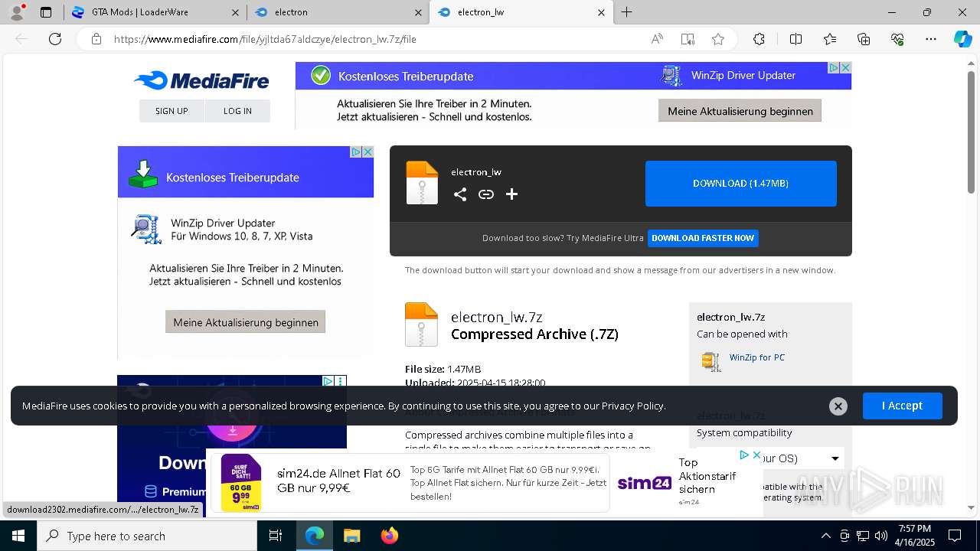
Task: Copy link icon for electron_lw
Action: click(486, 194)
